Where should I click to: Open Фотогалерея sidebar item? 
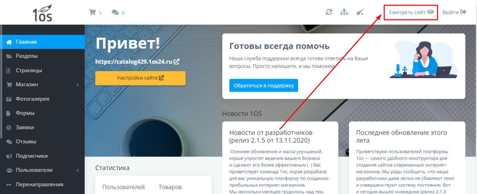(42, 99)
